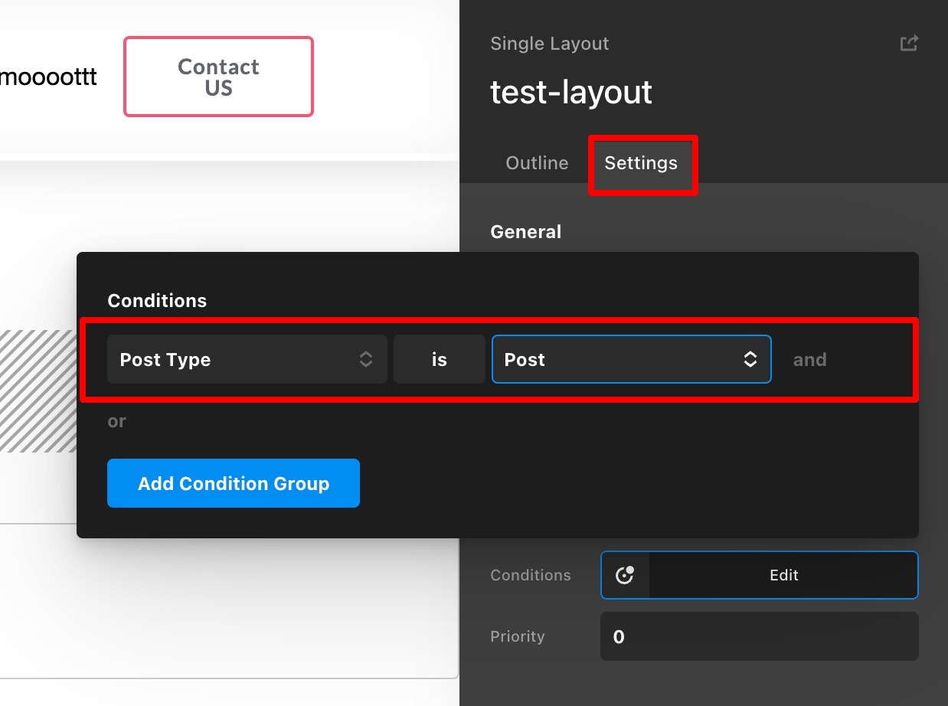Click the General section heading

click(526, 232)
